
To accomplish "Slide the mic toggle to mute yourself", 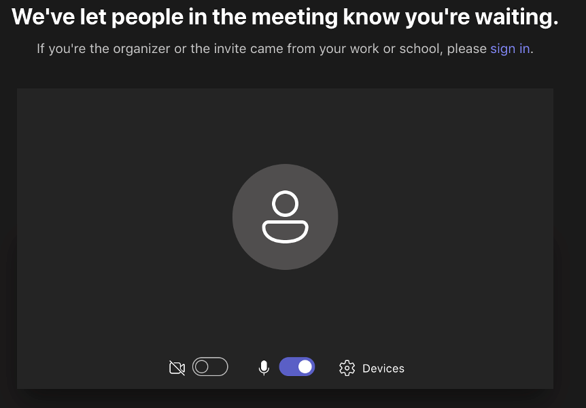I will click(x=297, y=367).
